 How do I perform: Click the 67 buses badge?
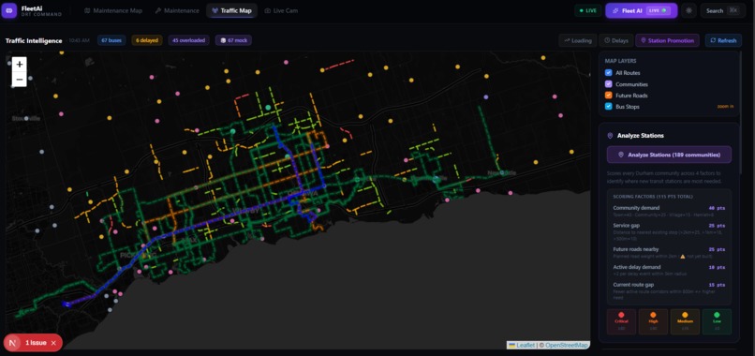coord(111,40)
